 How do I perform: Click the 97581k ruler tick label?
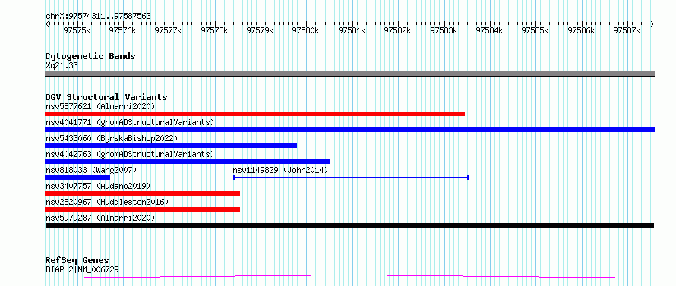click(352, 30)
